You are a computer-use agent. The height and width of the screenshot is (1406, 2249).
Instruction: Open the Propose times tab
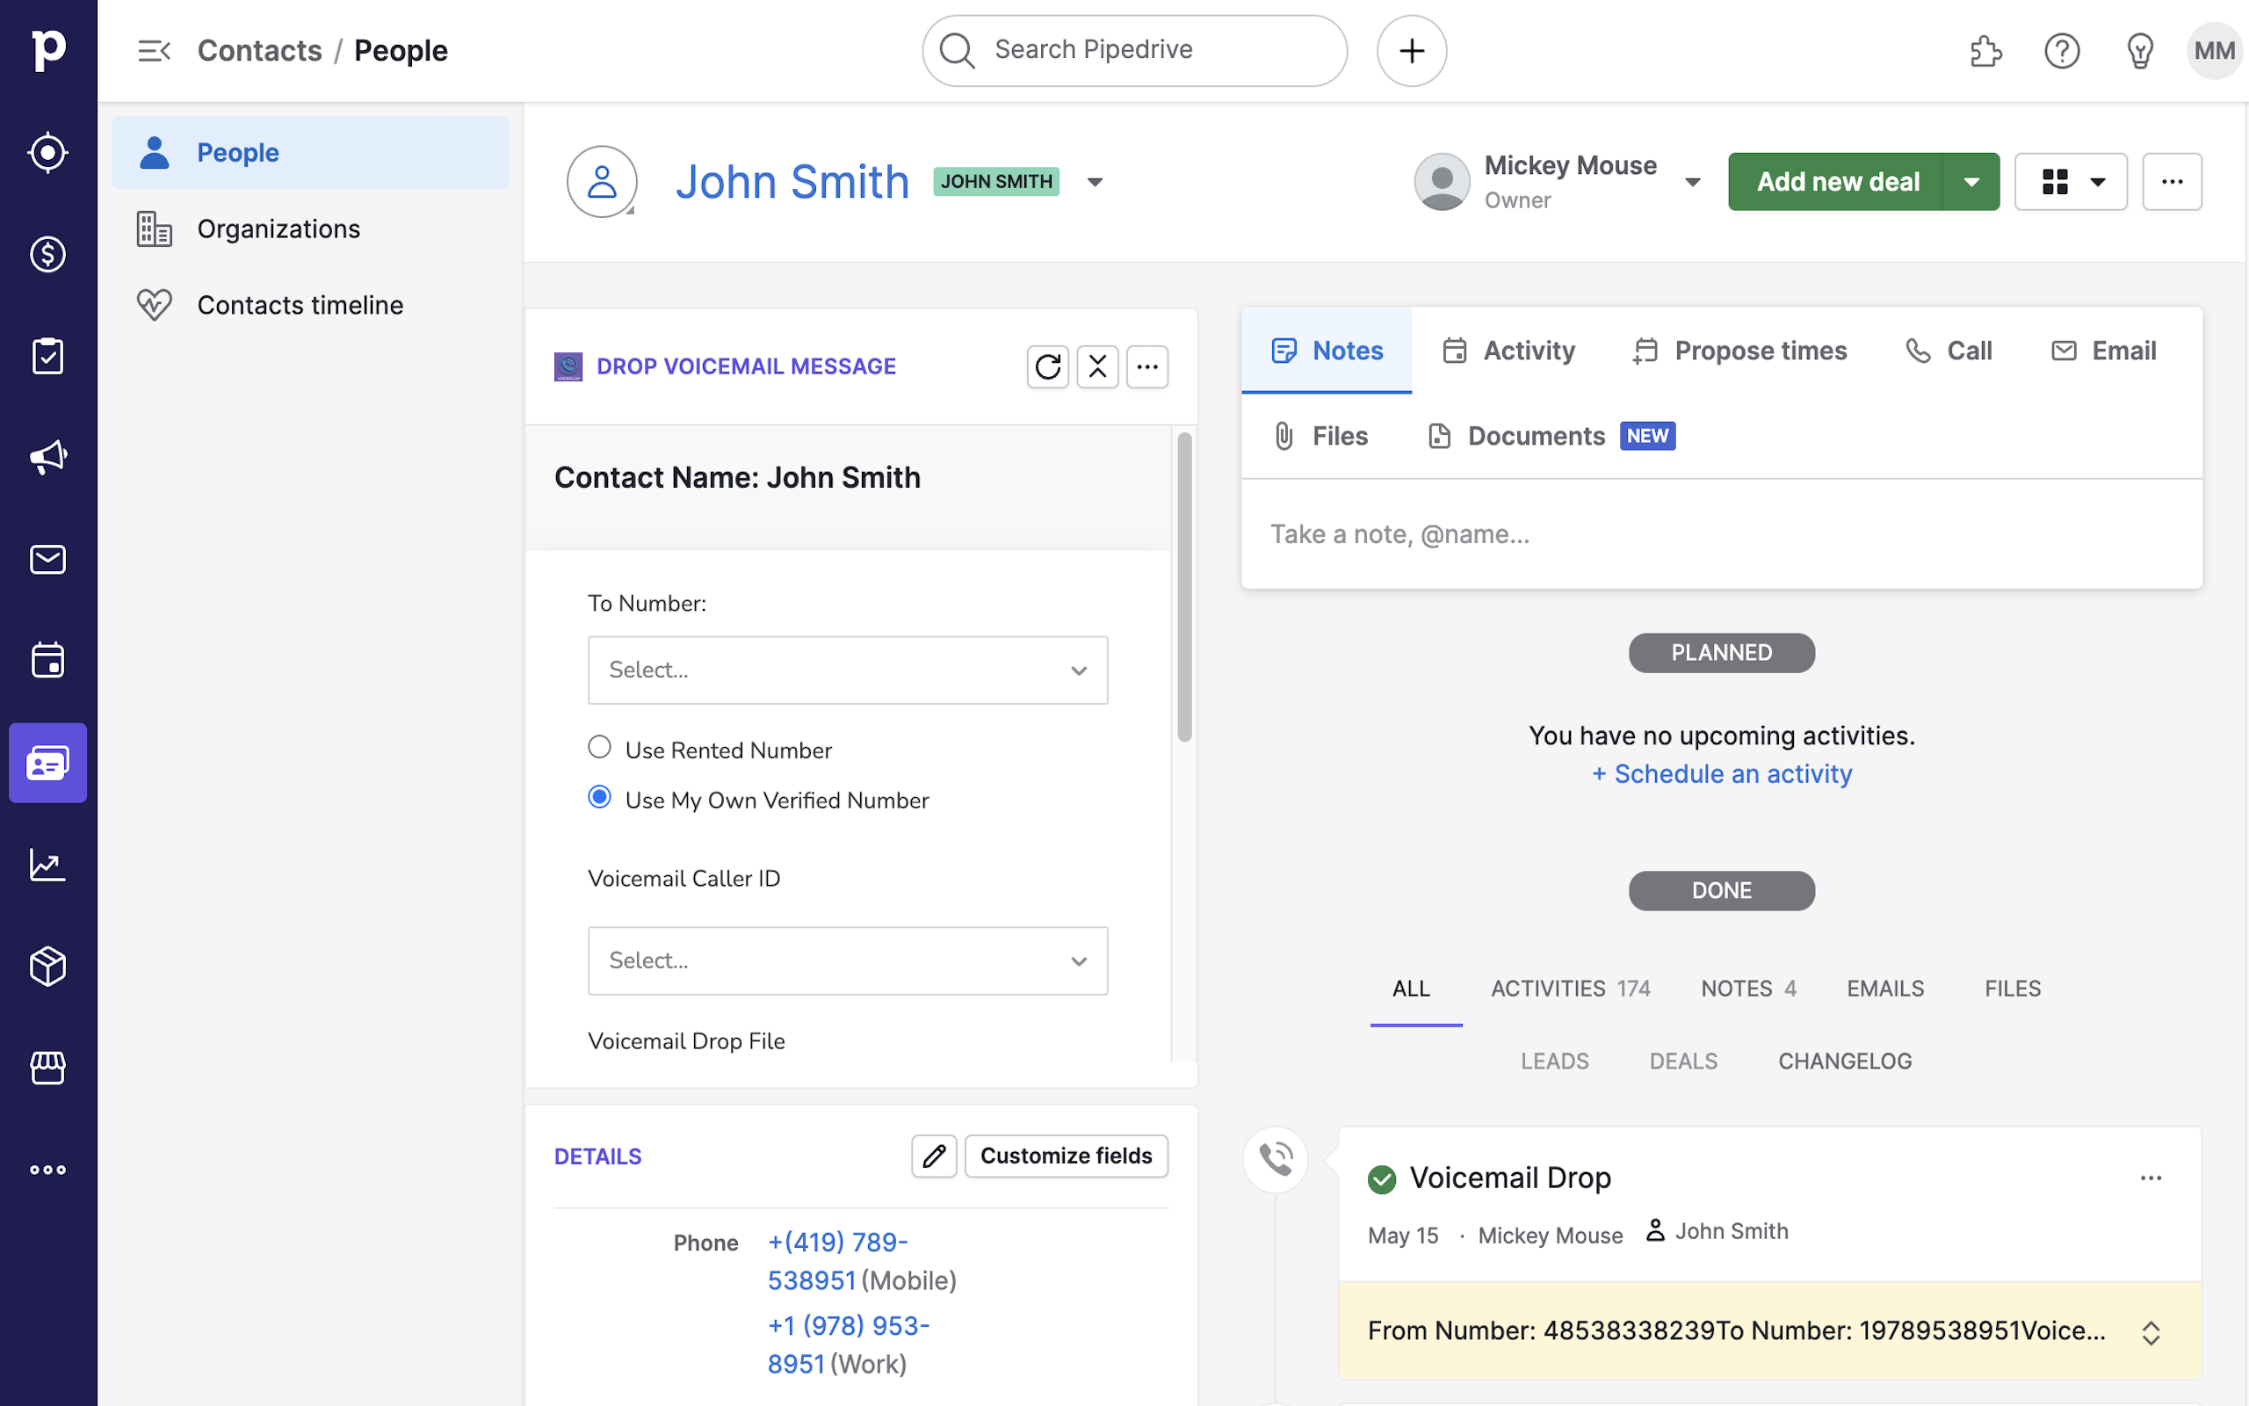pyautogui.click(x=1739, y=351)
